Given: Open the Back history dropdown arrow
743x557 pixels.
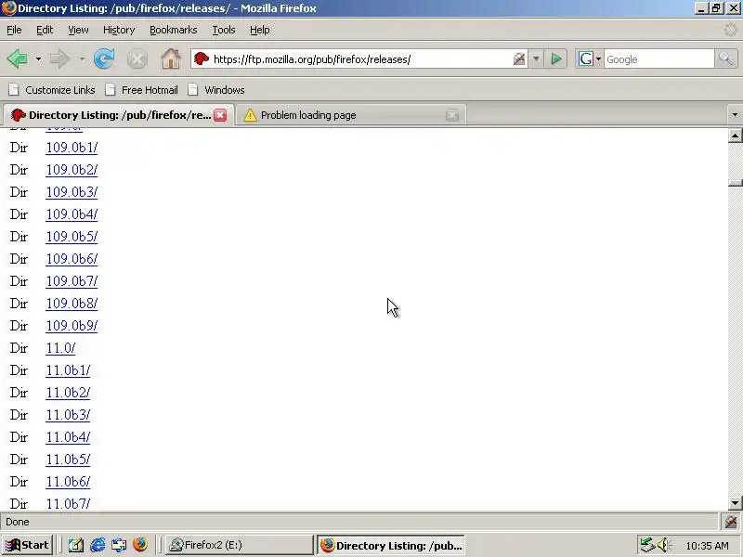Looking at the screenshot, I should (38, 59).
